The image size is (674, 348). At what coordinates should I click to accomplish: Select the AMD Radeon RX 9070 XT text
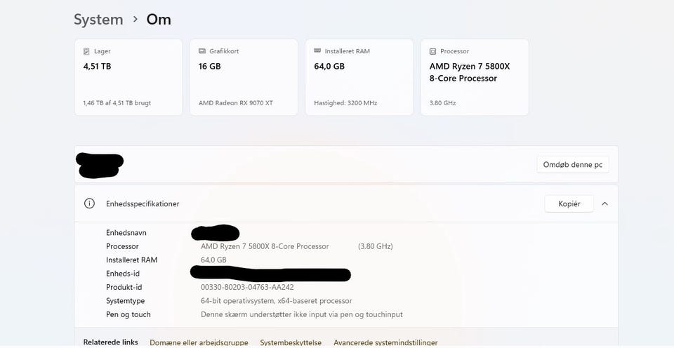[x=236, y=103]
